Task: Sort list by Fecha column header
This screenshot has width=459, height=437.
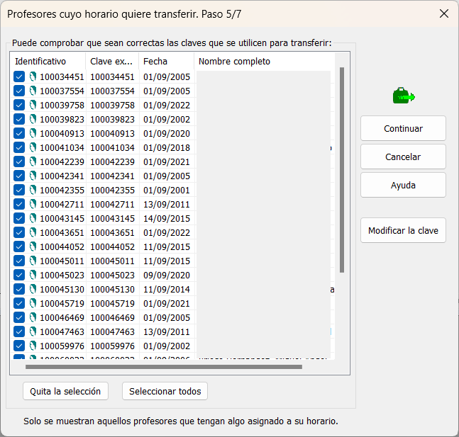Action: click(166, 62)
